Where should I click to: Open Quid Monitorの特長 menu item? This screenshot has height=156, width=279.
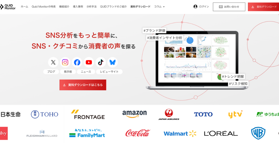pyautogui.click(x=44, y=7)
